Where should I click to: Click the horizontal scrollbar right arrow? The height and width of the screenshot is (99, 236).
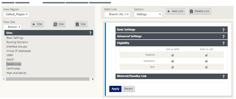(x=93, y=79)
